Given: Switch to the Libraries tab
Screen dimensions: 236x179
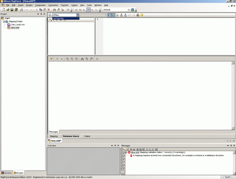Looking at the screenshot, I should click(7, 173).
